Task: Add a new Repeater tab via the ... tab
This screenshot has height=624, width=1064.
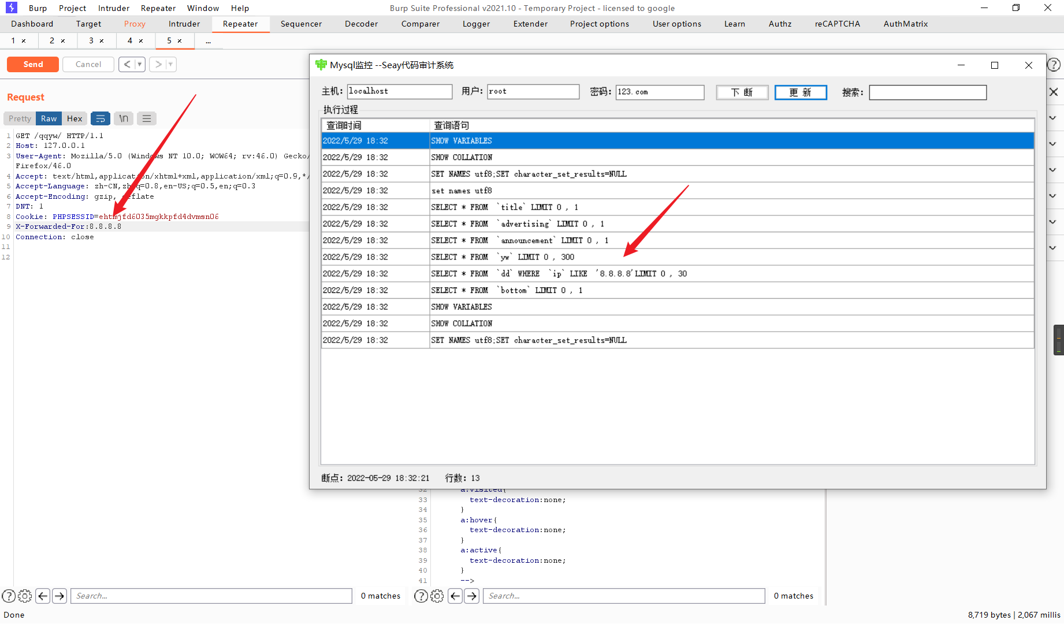Action: [x=208, y=41]
